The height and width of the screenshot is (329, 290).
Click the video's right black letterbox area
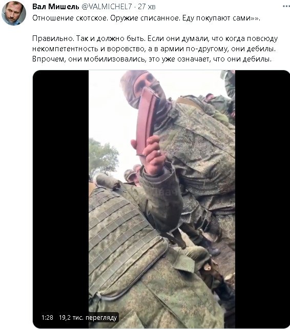click(x=262, y=199)
